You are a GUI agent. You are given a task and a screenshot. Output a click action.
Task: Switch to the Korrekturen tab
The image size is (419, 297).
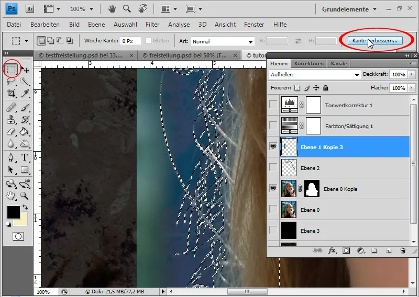click(309, 64)
